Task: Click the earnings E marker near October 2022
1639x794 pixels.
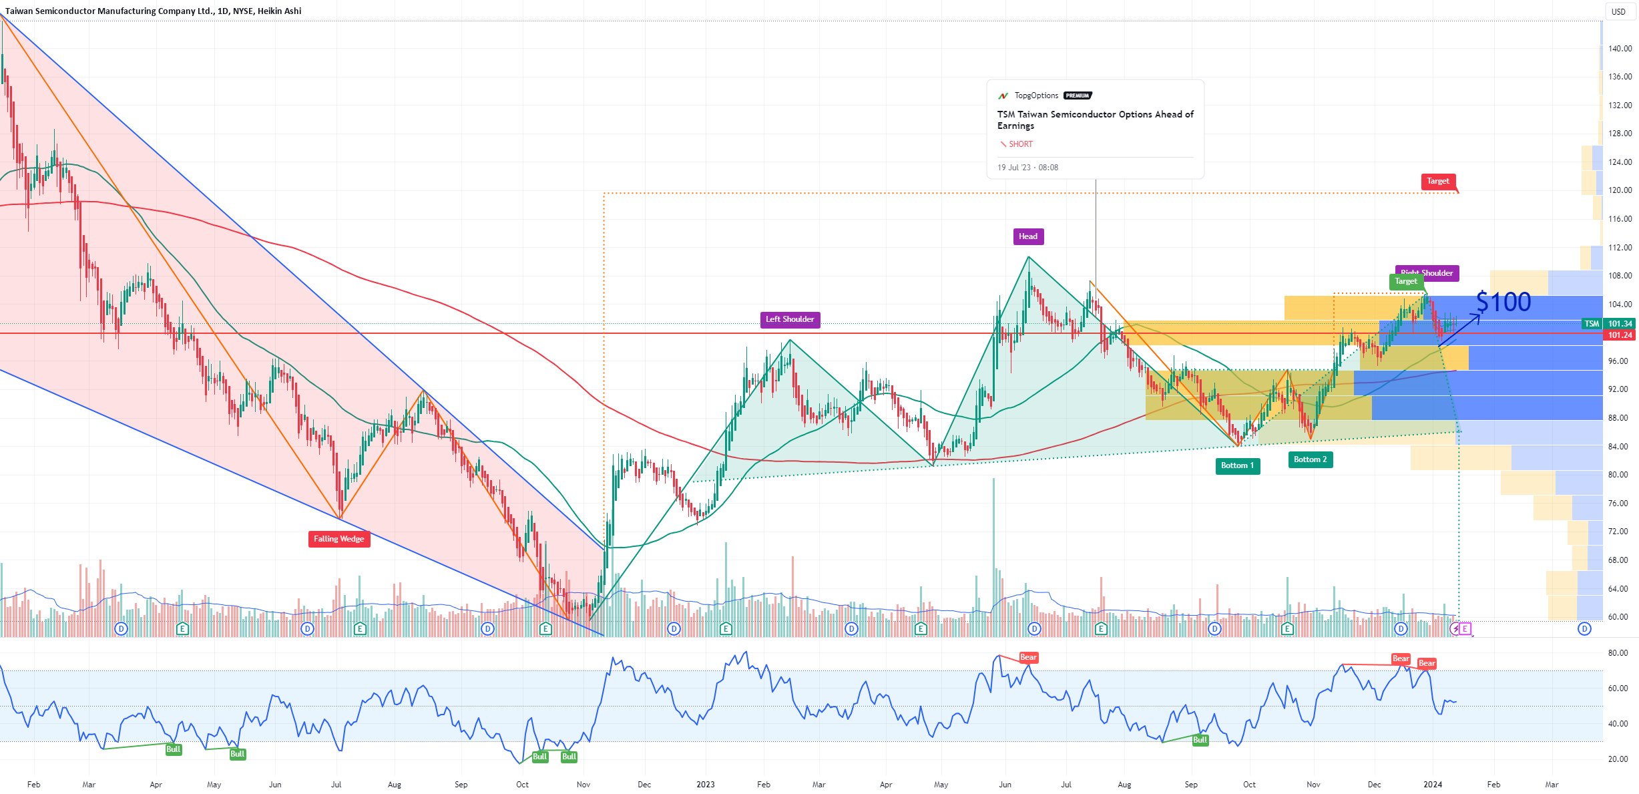Action: pos(545,628)
